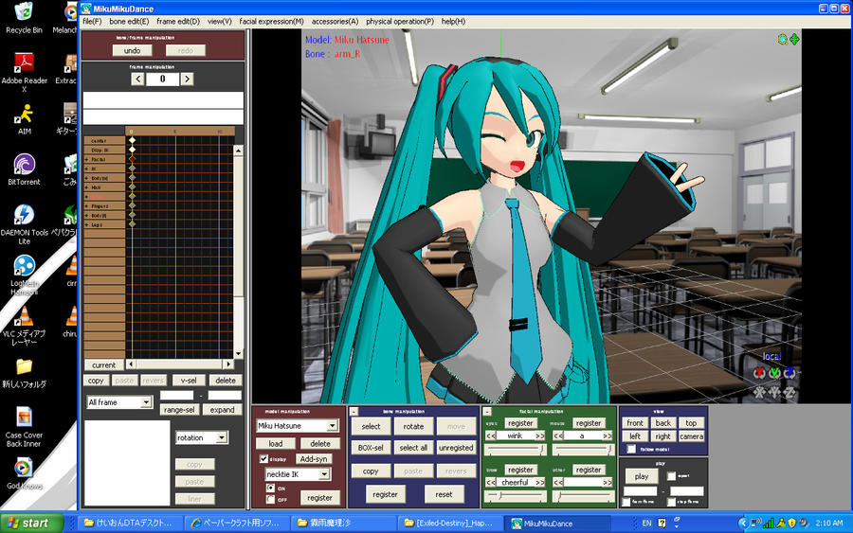Open the 新しいフォルダ folder icon
This screenshot has height=533, width=853.
click(24, 373)
